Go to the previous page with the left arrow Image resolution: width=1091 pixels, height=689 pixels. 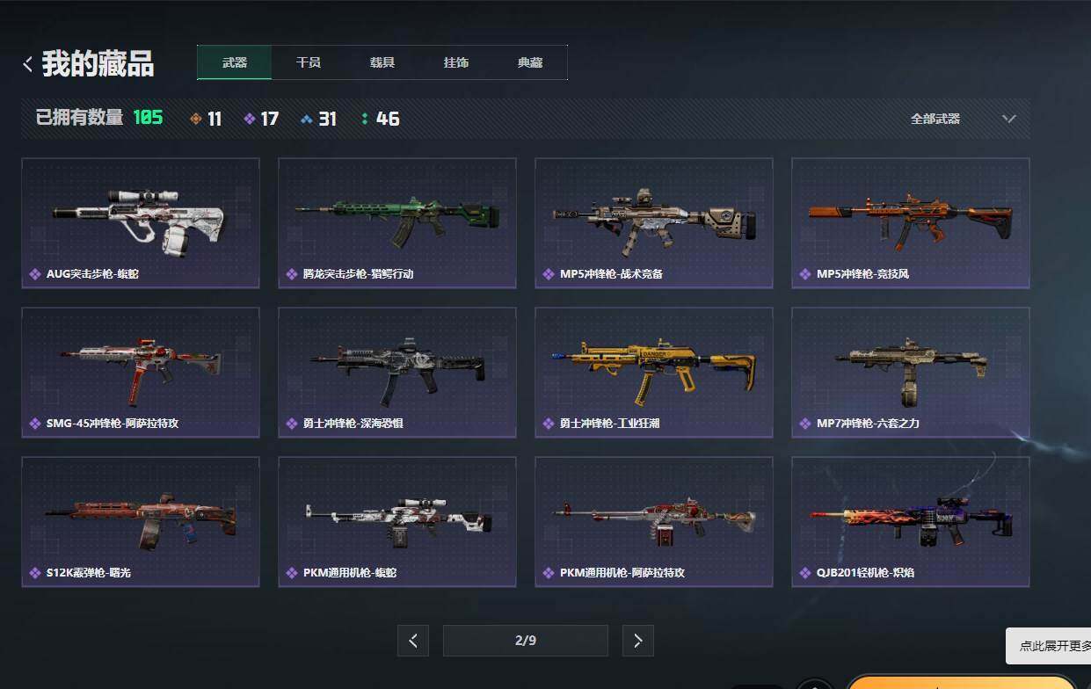point(413,641)
